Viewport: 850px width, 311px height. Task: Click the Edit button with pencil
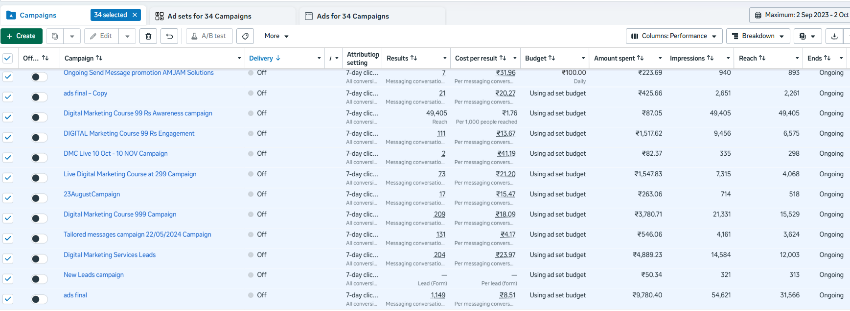(101, 36)
